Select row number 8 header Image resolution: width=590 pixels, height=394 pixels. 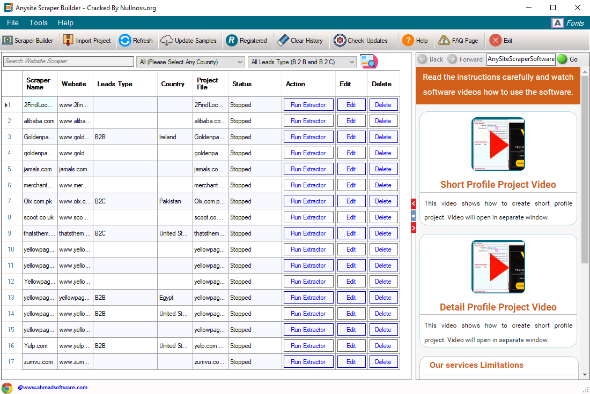(12, 217)
